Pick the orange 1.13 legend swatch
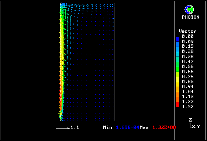This screenshot has width=207, height=141. coord(177,94)
